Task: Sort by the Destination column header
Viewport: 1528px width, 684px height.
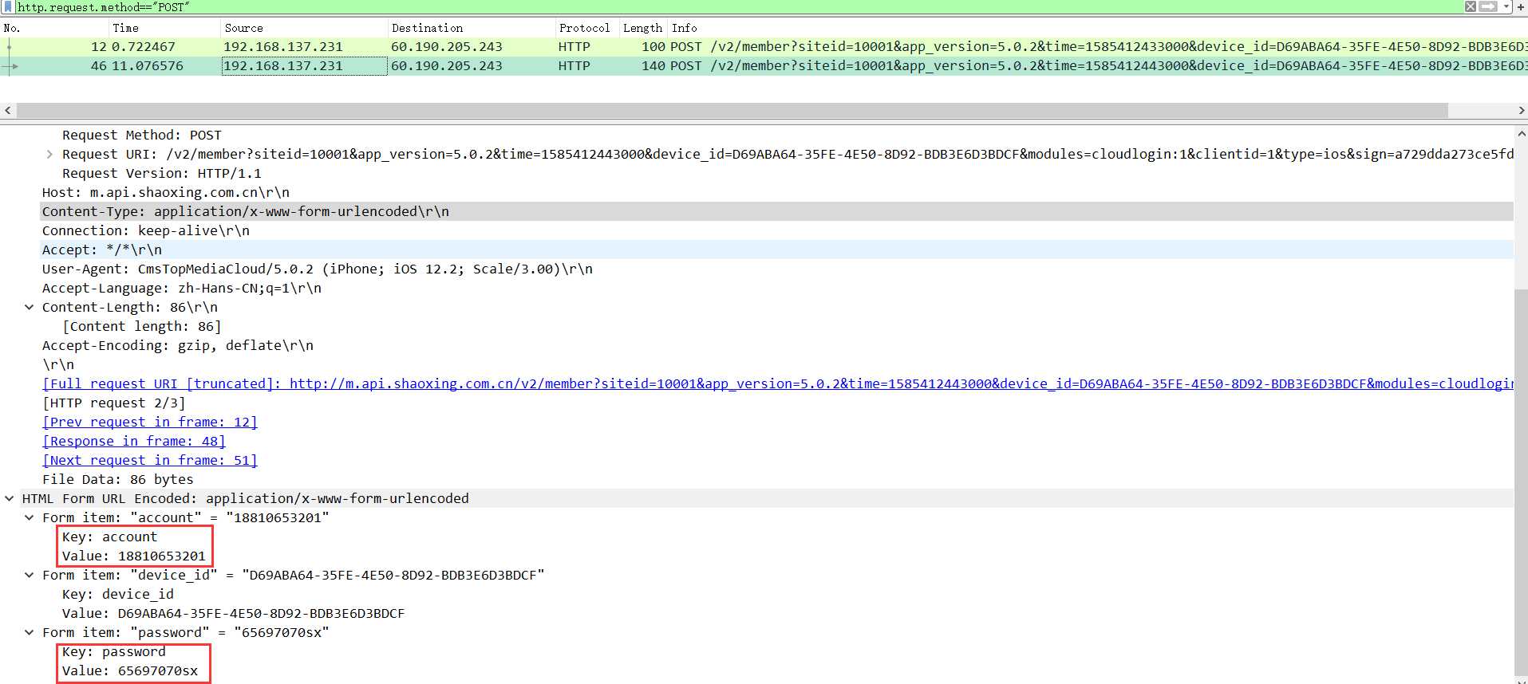Action: [472, 28]
